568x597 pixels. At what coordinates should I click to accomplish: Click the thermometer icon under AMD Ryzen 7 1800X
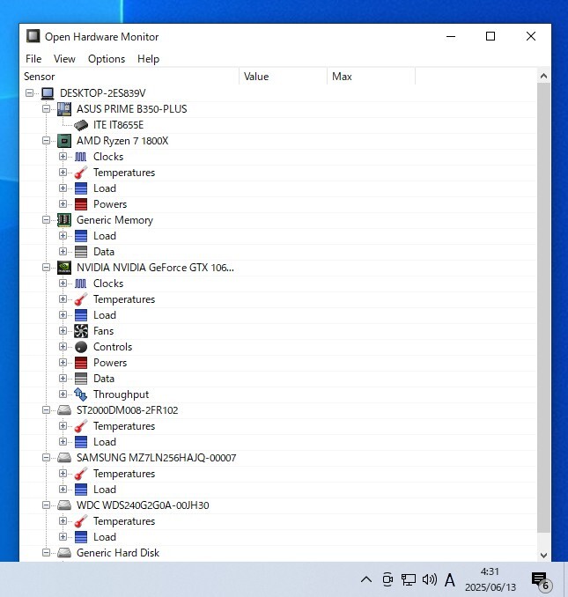81,173
